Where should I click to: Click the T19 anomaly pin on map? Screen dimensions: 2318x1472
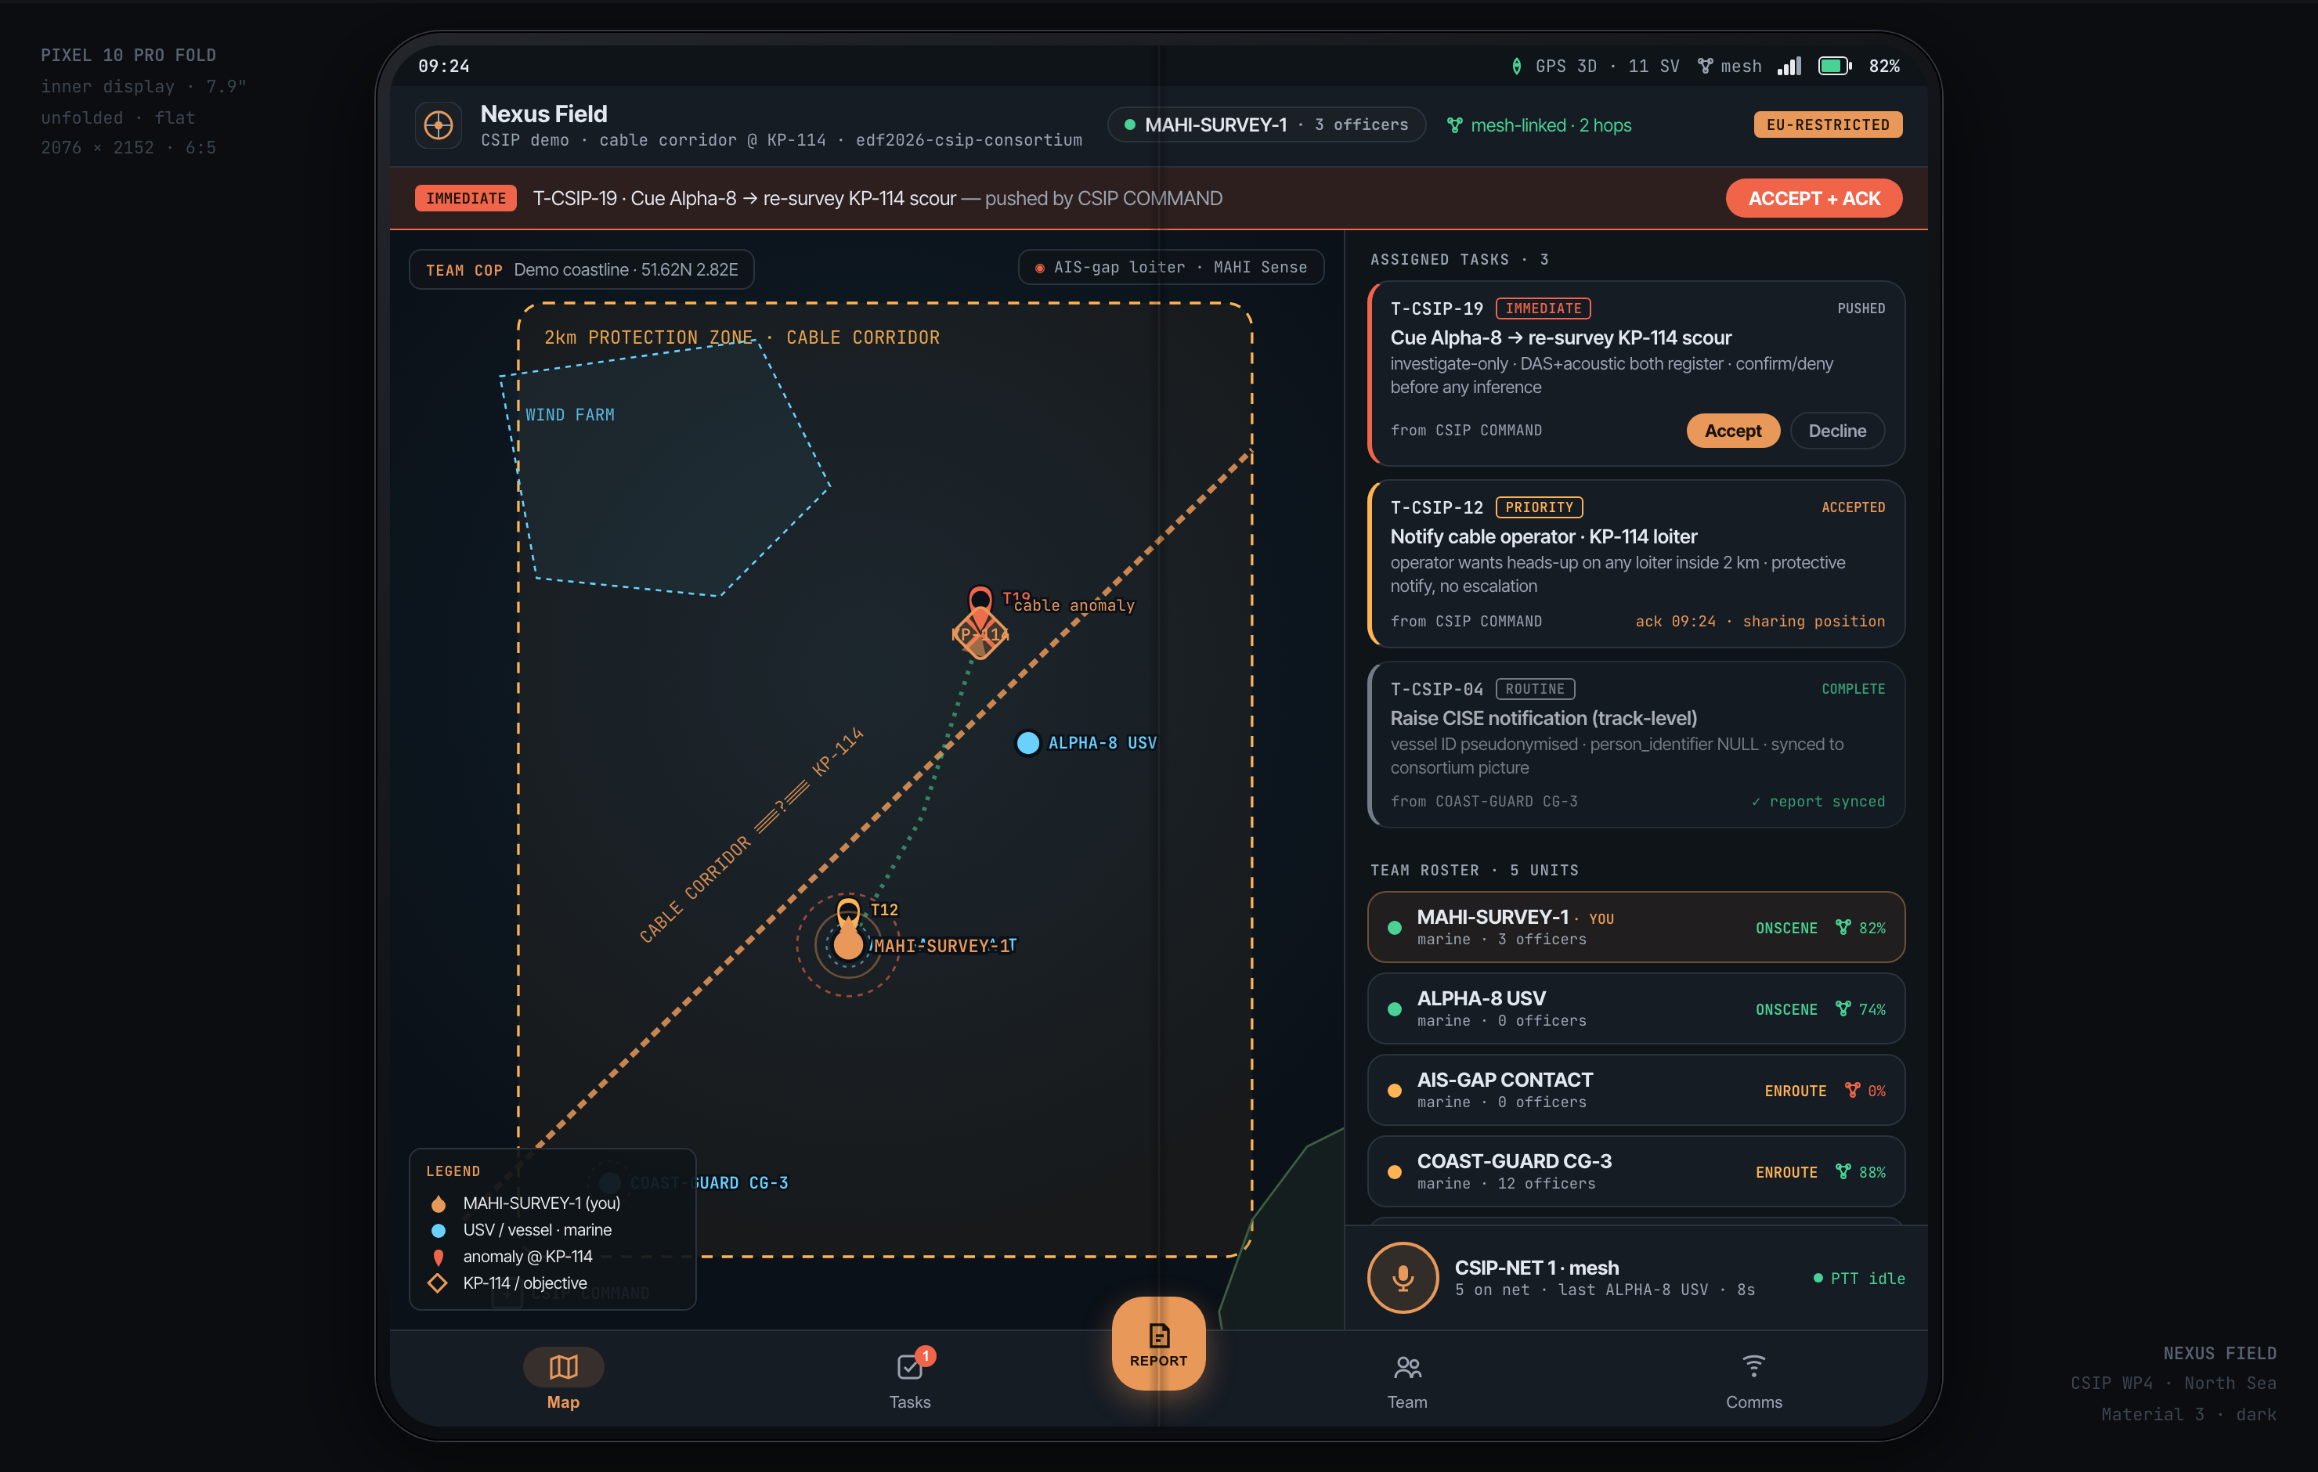pyautogui.click(x=980, y=601)
